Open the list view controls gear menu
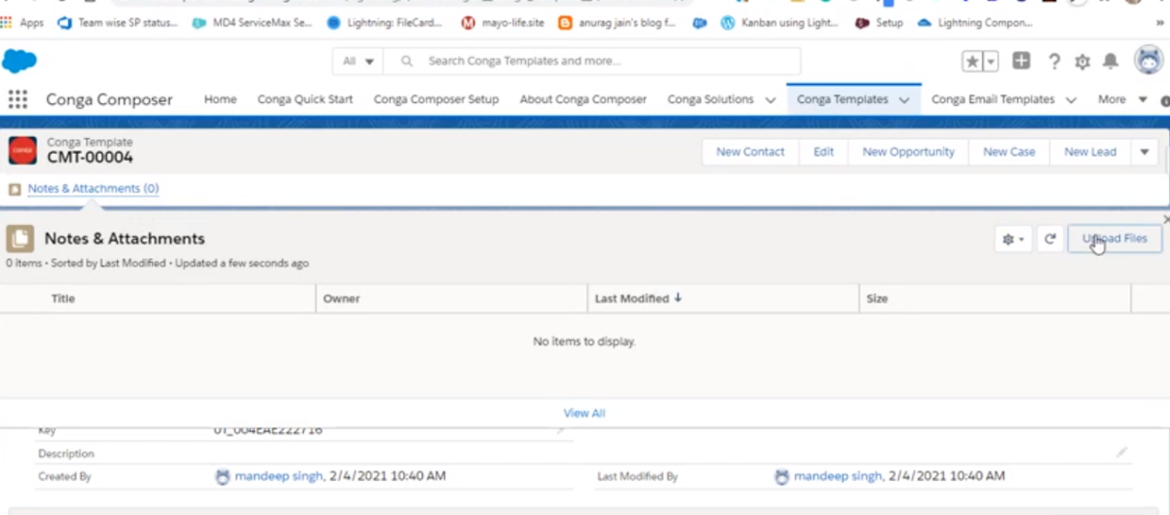 1012,239
